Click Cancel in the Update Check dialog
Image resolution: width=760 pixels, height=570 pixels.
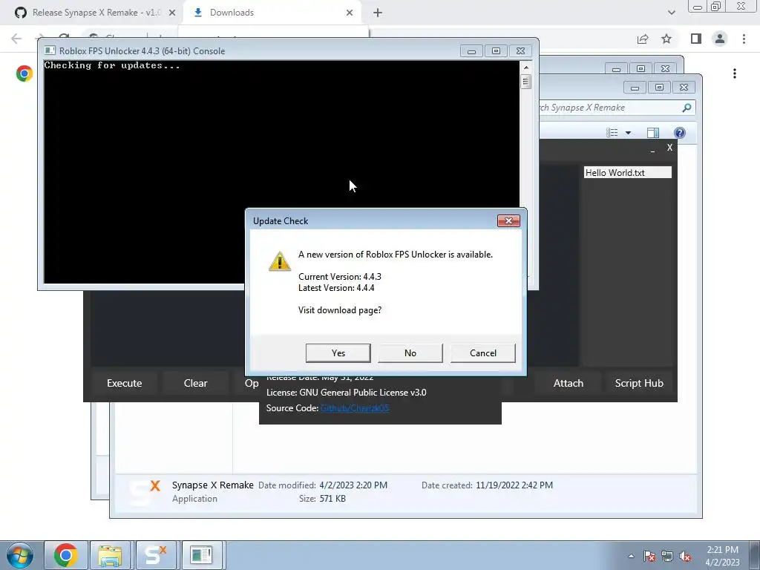pos(482,353)
